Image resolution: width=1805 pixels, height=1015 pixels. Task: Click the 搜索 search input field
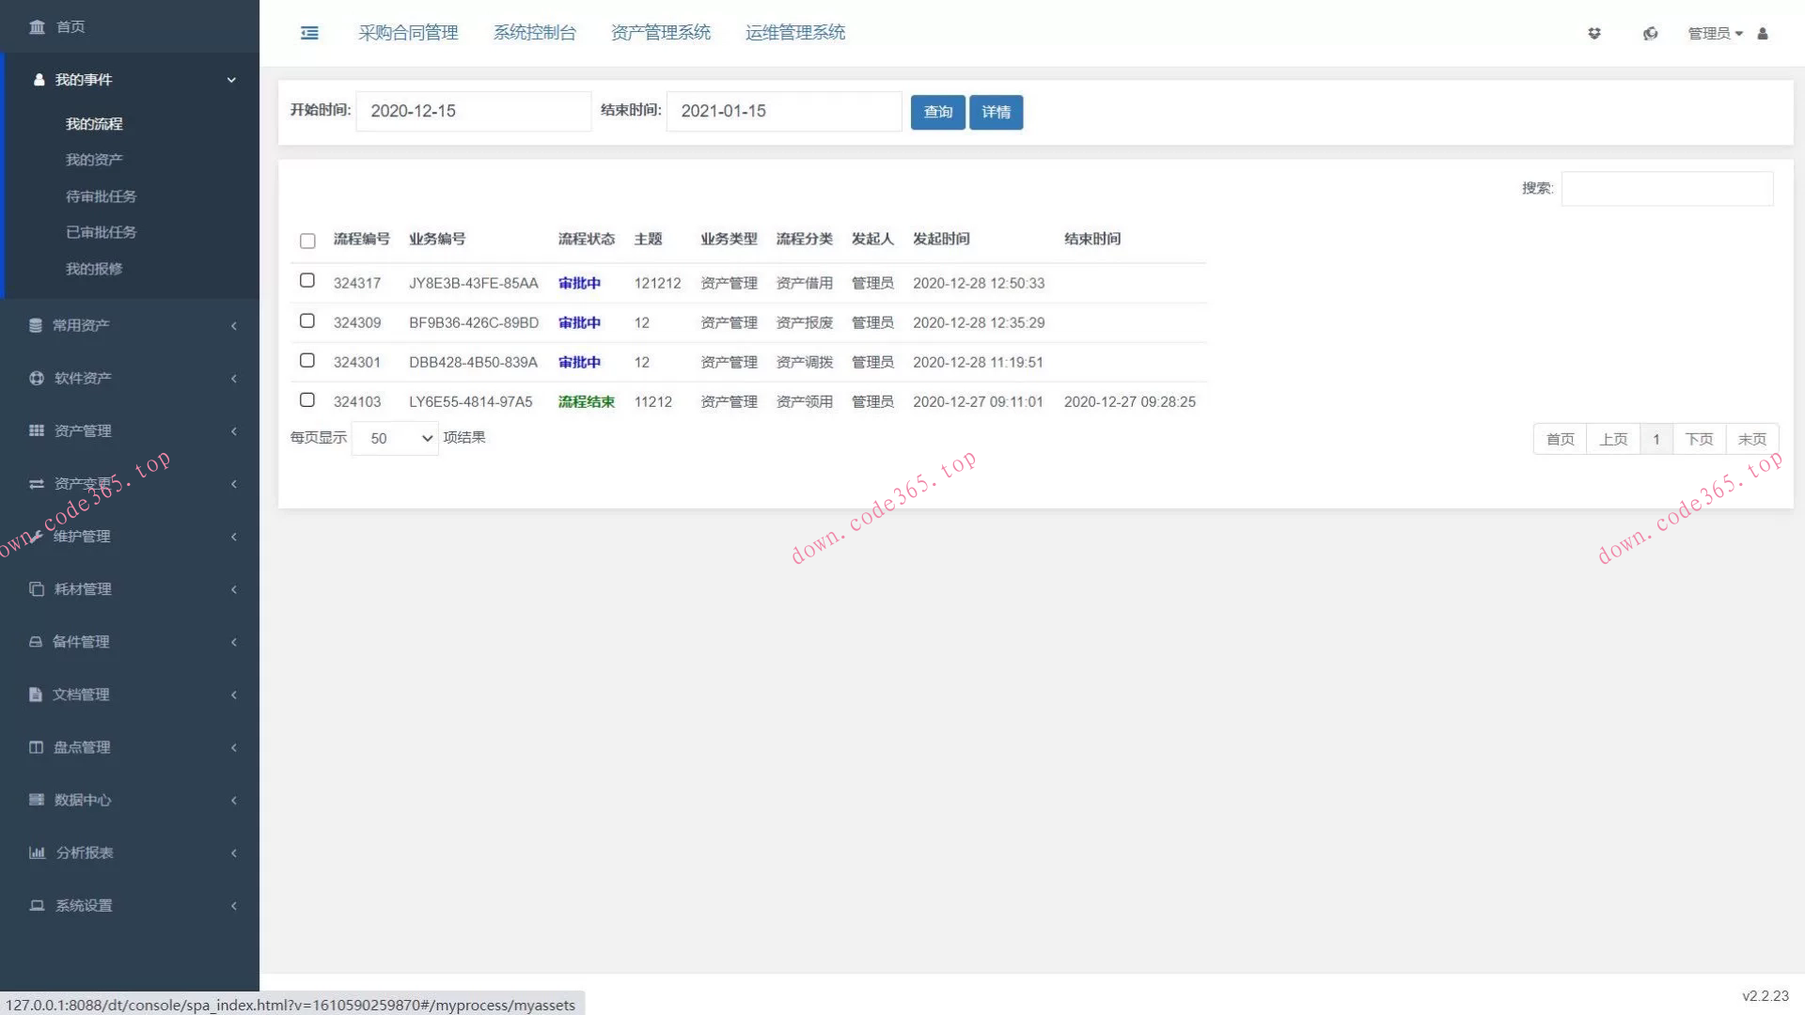1667,188
